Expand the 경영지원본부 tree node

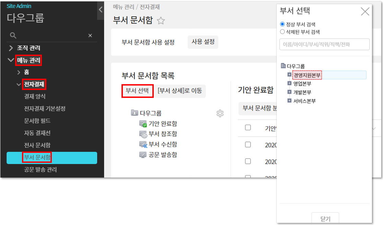pyautogui.click(x=289, y=75)
